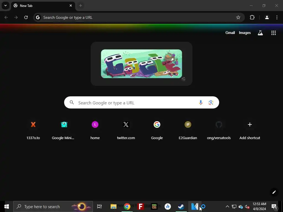This screenshot has width=283, height=212.
Task: Click the browser forward arrow
Action: pyautogui.click(x=16, y=17)
